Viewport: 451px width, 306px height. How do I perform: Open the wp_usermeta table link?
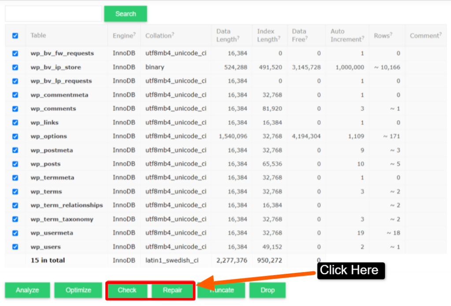52,233
